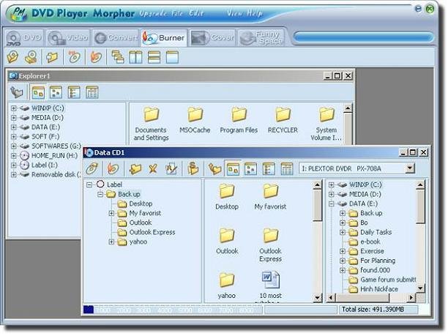448x336 pixels.
Task: Click the new folder icon in Data CD1
Action: (x=135, y=168)
